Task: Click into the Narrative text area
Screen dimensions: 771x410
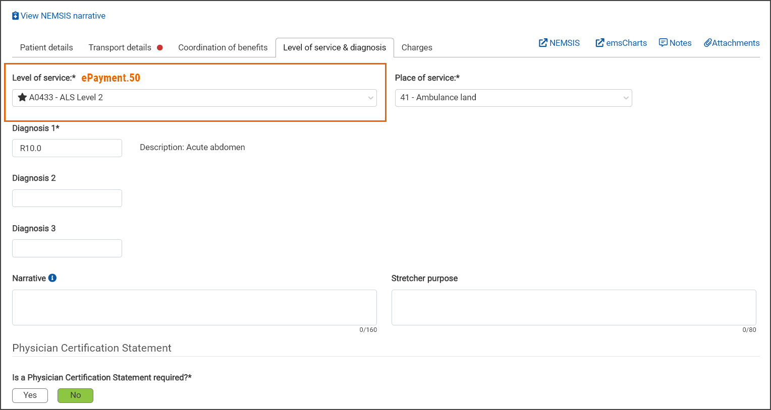Action: point(194,307)
